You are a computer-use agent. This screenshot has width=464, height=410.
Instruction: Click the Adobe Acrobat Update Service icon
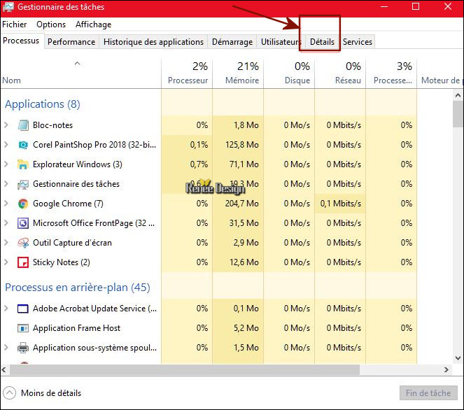23,309
